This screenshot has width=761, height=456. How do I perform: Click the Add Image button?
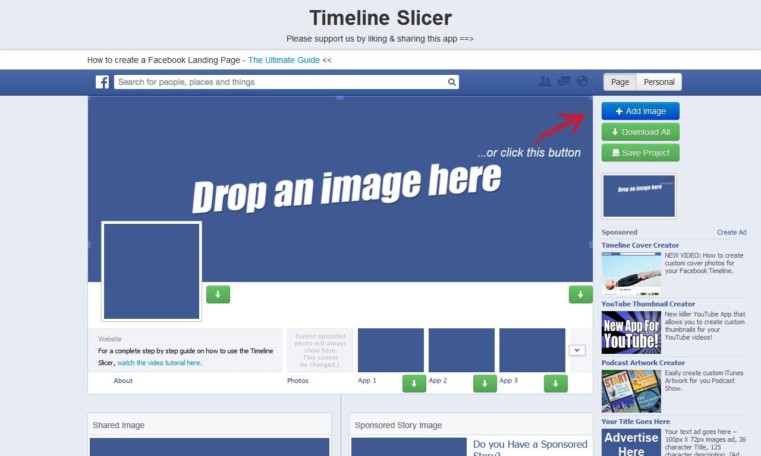(x=640, y=111)
